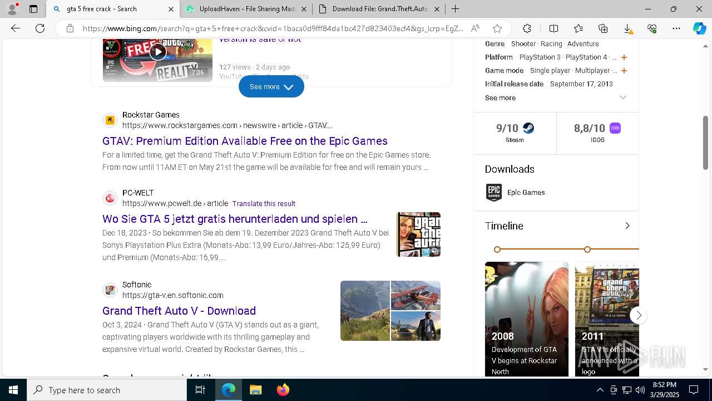Select the second timeline marker dot

click(x=587, y=250)
